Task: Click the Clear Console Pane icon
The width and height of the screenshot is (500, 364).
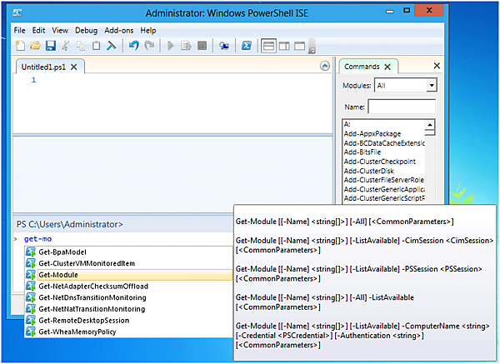Action: pyautogui.click(x=112, y=46)
